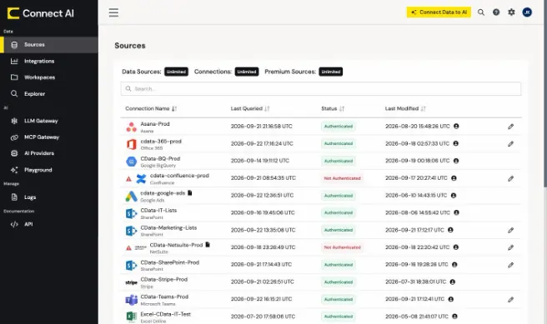Click the Google Ads logo of cdata-google-ads
This screenshot has width=547, height=324.
click(x=131, y=196)
